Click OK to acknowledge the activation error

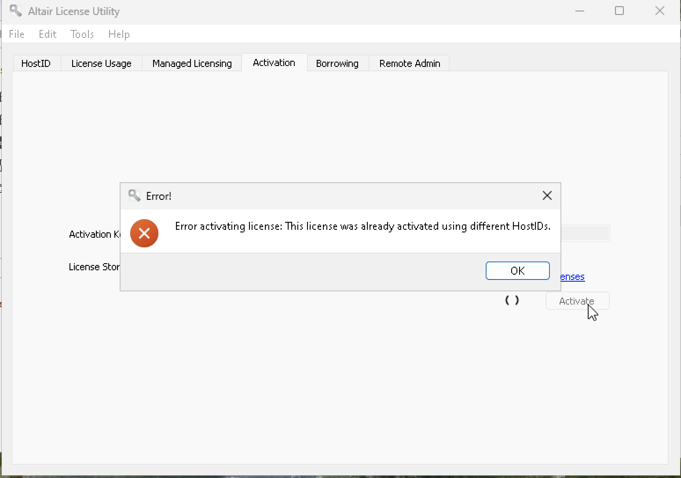point(517,270)
